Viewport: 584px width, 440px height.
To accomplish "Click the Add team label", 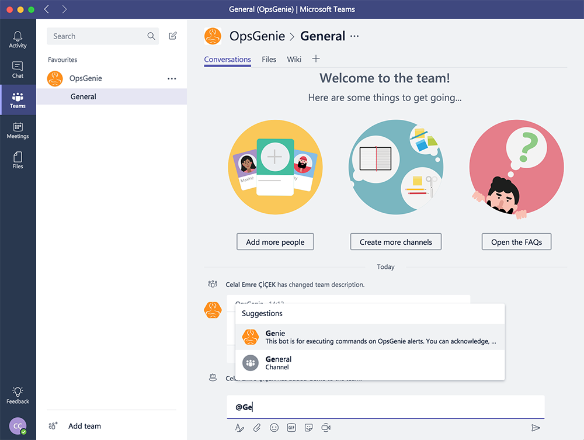I will pos(85,426).
